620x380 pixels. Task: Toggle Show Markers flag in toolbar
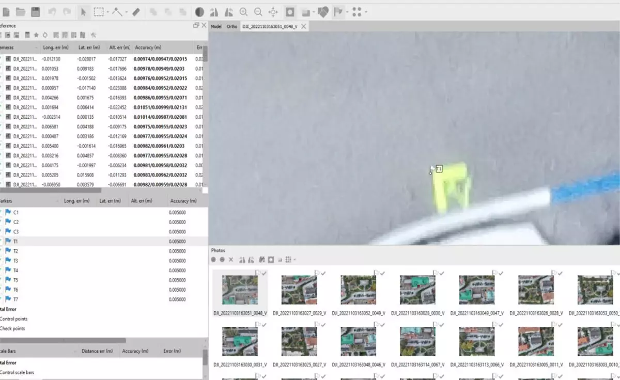point(338,12)
